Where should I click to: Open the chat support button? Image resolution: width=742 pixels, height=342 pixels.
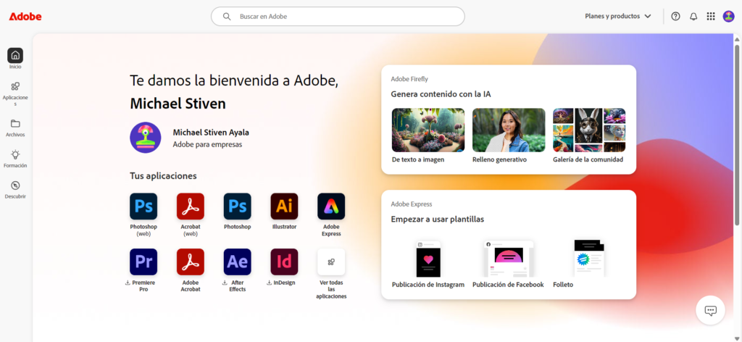[710, 310]
